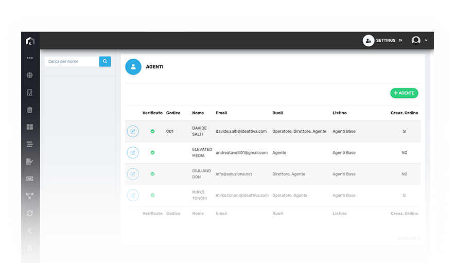Click the verified checkmark for Mirko Tononi
The image size is (455, 263).
pos(152,196)
